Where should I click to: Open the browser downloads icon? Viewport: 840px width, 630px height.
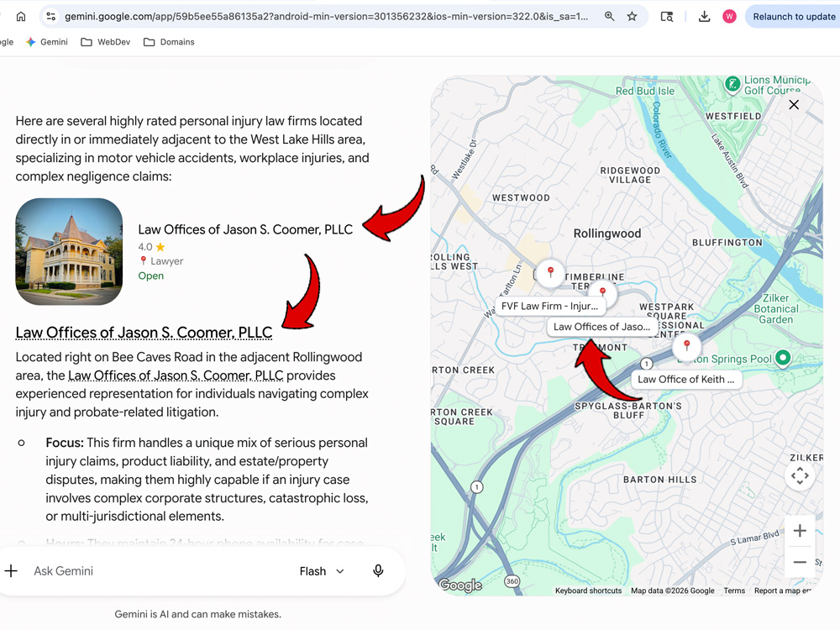705,17
